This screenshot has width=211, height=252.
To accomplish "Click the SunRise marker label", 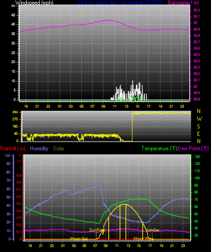I will coord(97,230).
